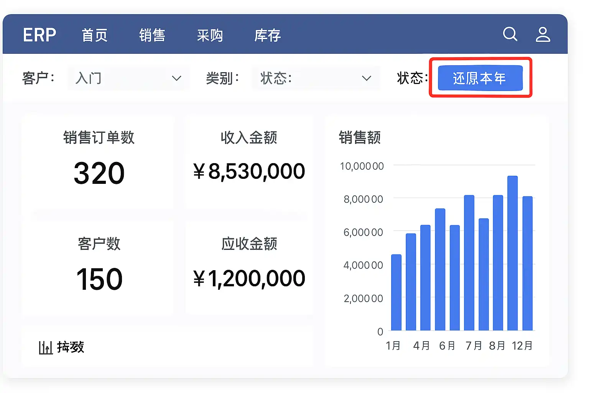Click the 8,000.00 y-axis label
589x393 pixels.
[363, 199]
